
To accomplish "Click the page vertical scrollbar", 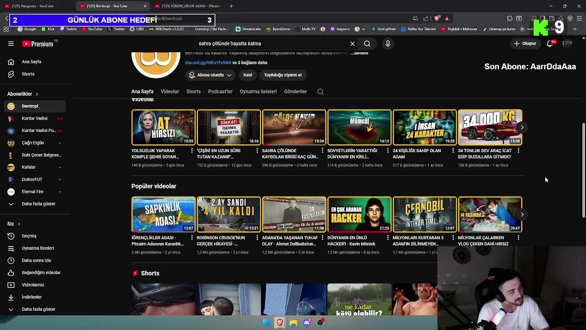I will (583, 170).
